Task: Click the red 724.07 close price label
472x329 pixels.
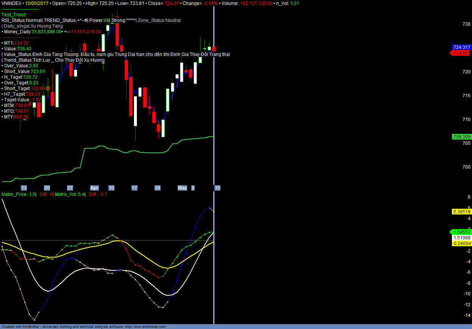Action: (461, 53)
